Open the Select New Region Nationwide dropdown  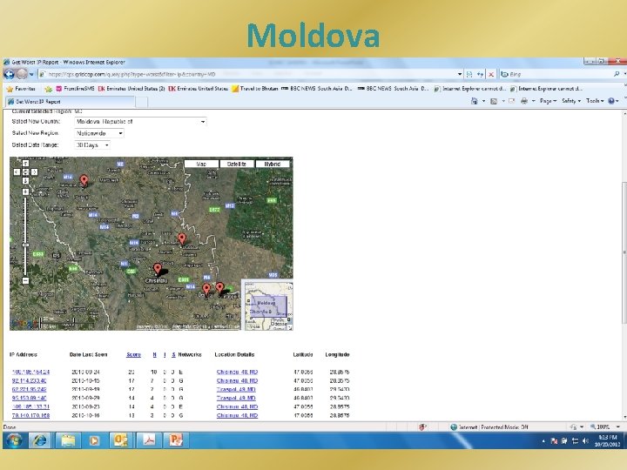99,133
